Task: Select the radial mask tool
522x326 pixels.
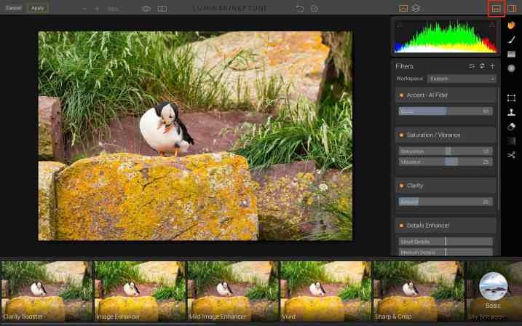Action: click(x=511, y=68)
